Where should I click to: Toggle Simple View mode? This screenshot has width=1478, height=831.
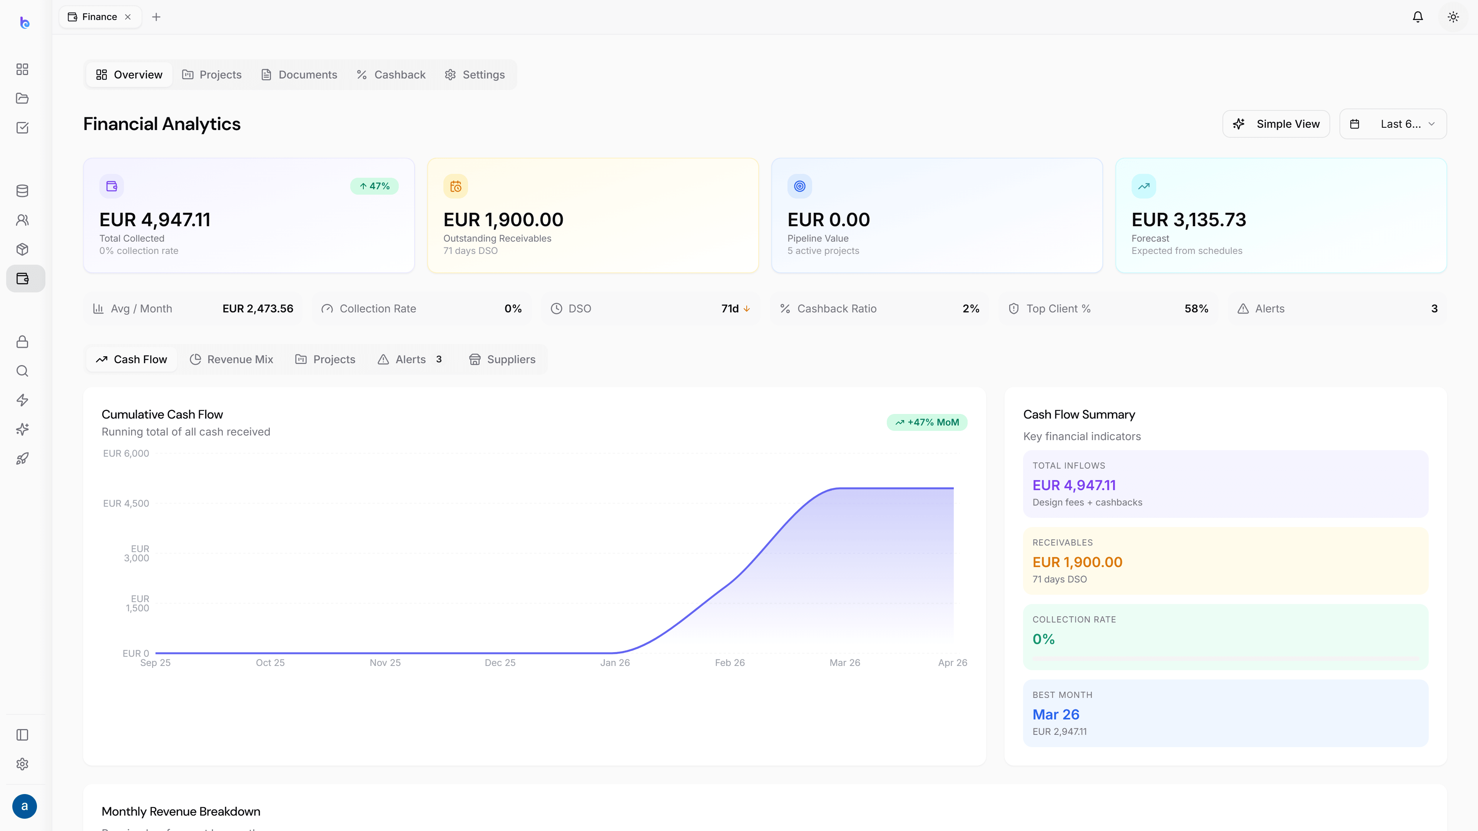pyautogui.click(x=1276, y=124)
